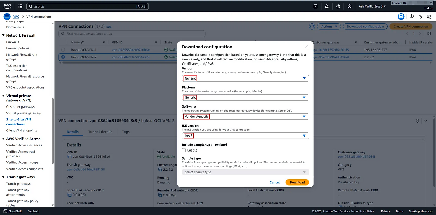436x215 pixels.
Task: Close the Download configuration dialog
Action: click(x=306, y=47)
